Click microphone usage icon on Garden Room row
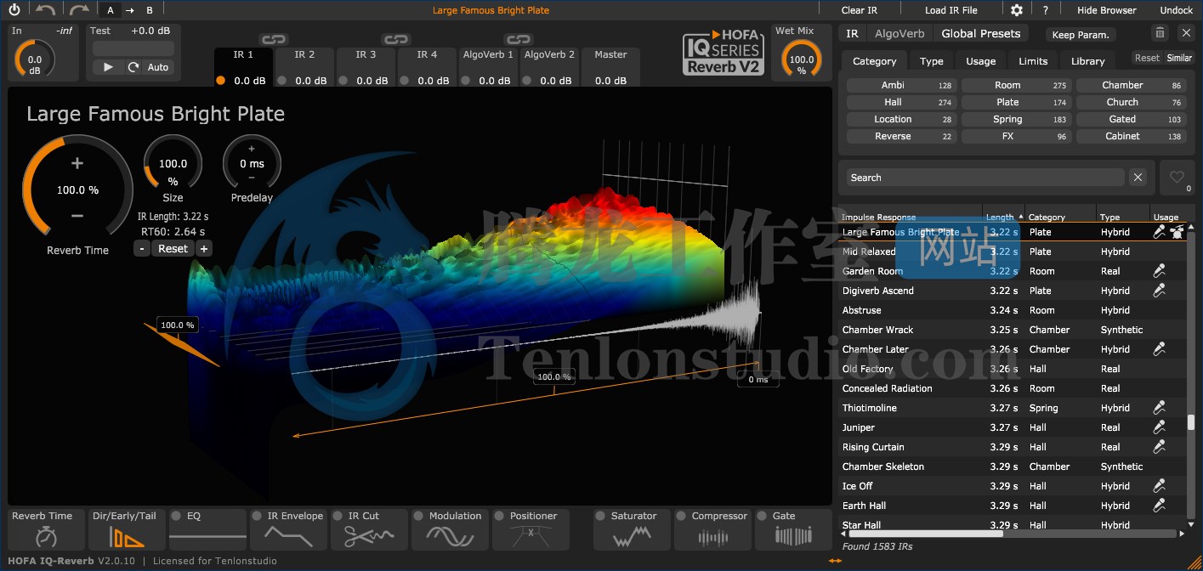Image resolution: width=1203 pixels, height=571 pixels. [x=1158, y=271]
